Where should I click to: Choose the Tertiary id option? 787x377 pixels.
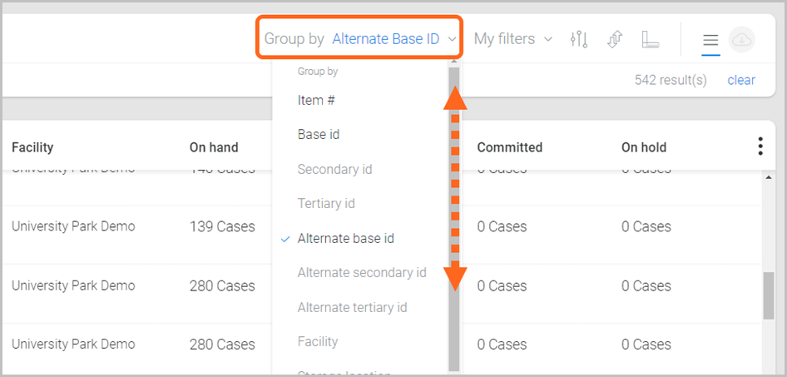coord(326,203)
